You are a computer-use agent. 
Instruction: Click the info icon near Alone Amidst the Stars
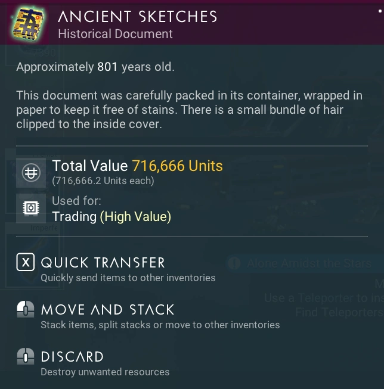[x=234, y=263]
